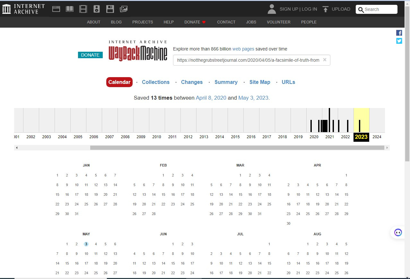Select the Calendar tab
This screenshot has height=279, width=410.
tap(119, 82)
